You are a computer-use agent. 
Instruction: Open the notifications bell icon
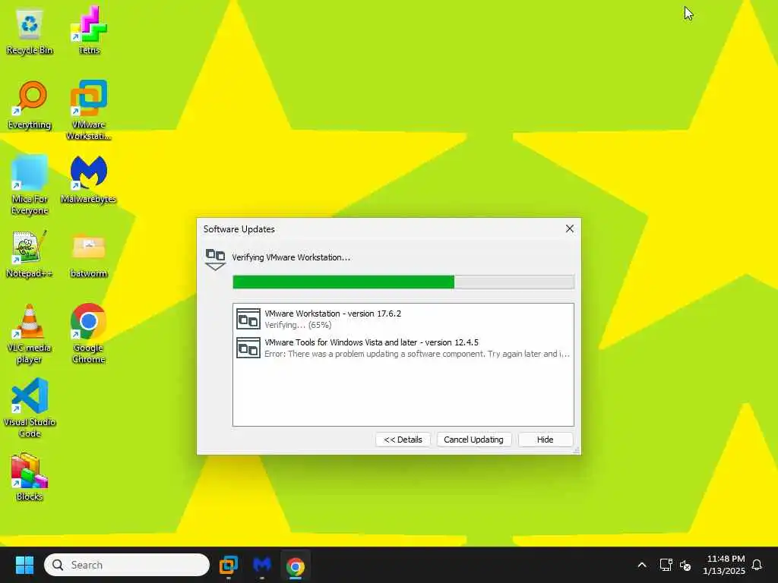757,565
